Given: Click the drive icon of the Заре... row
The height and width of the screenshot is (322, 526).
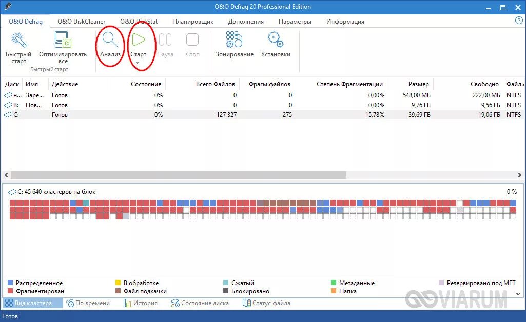Looking at the screenshot, I should [x=8, y=95].
